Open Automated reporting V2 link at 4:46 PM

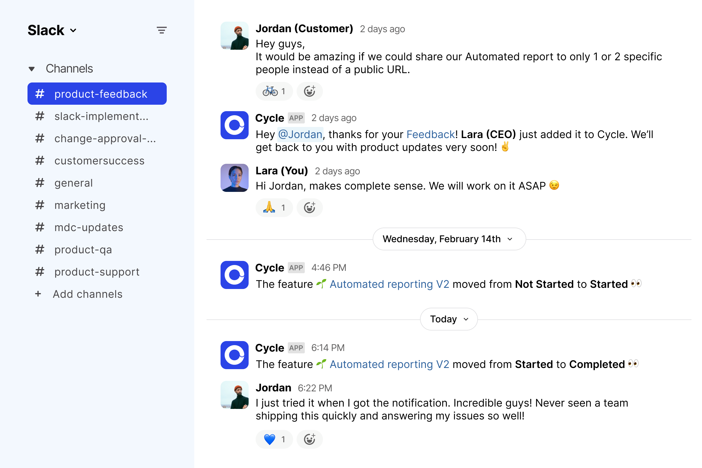(x=389, y=284)
